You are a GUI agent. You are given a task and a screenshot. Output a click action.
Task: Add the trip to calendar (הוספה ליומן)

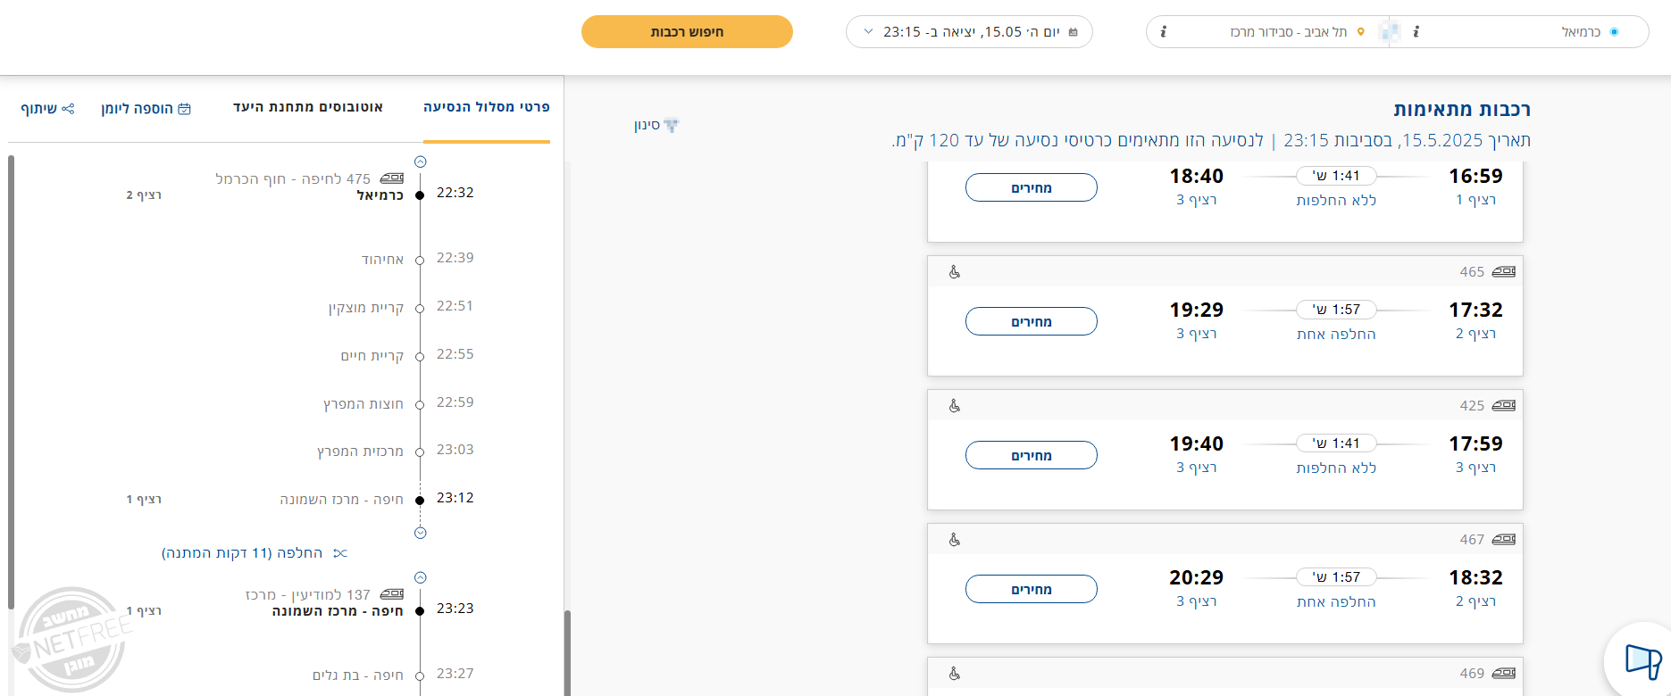(x=184, y=109)
